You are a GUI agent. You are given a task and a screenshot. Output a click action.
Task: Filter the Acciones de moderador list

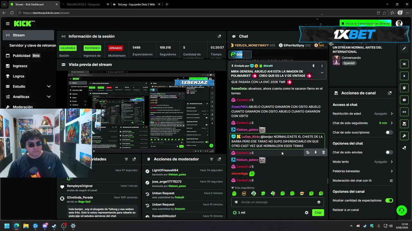(x=211, y=159)
